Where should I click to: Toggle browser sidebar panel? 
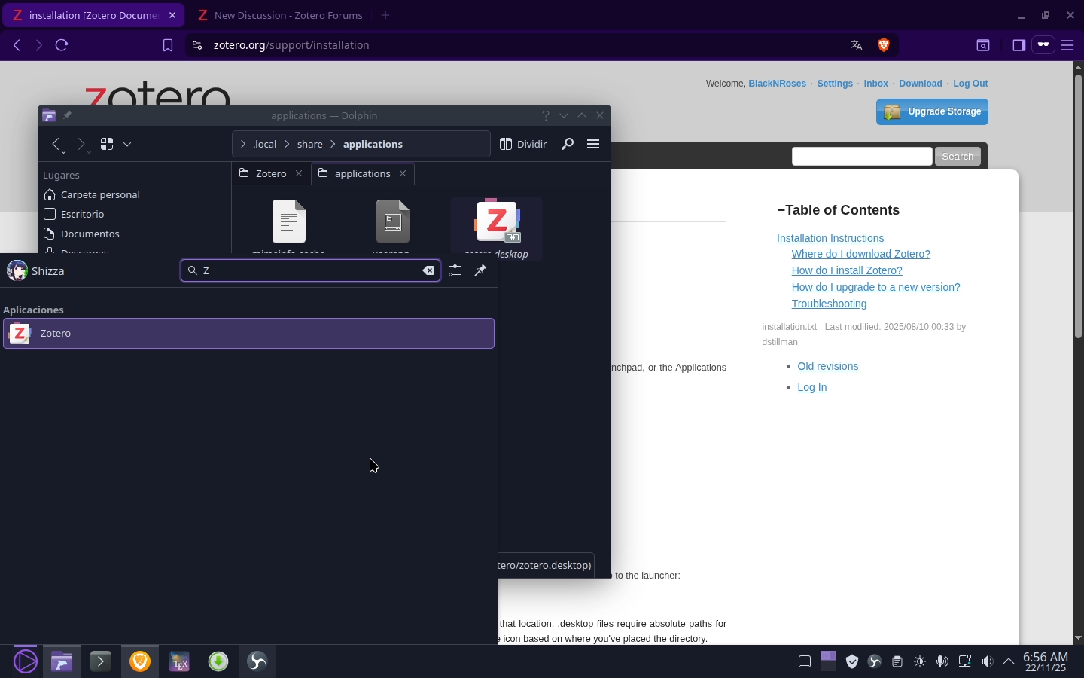coord(1019,45)
